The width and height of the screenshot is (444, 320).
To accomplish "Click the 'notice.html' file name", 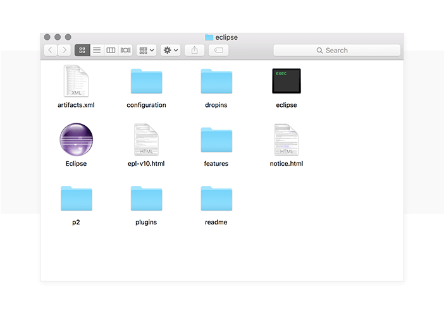I will (287, 164).
